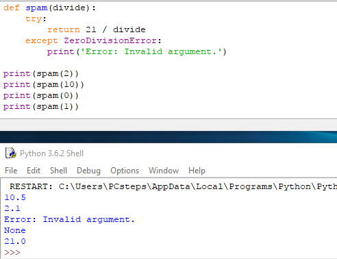Viewport: 337px width, 259px height.
Task: Open the Shell menu
Action: click(58, 171)
